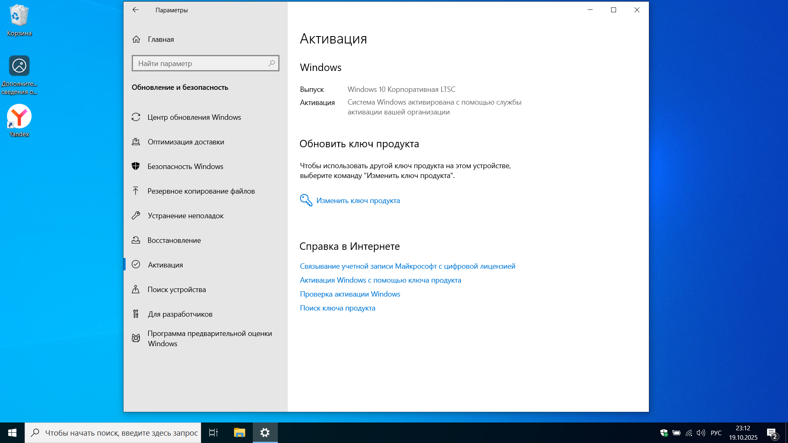The image size is (788, 443).
Task: Go to Резервное копирование файлов
Action: 201,191
